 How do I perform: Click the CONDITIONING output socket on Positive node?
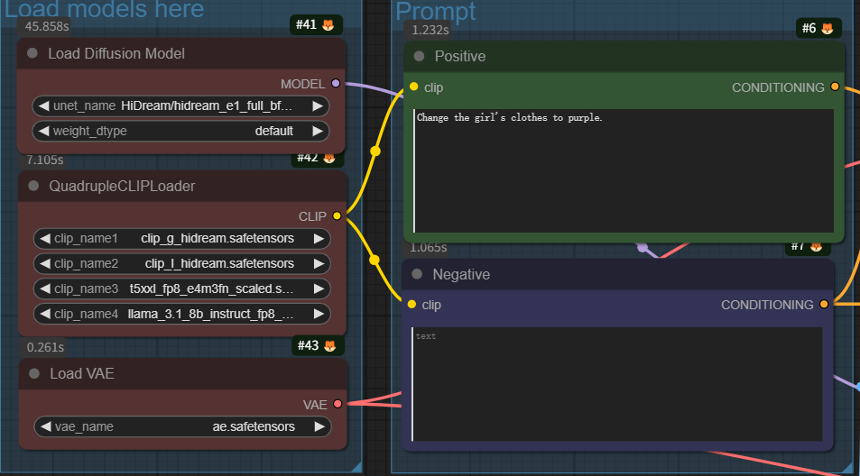pyautogui.click(x=835, y=87)
